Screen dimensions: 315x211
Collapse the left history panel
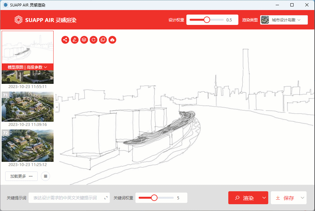[57, 107]
